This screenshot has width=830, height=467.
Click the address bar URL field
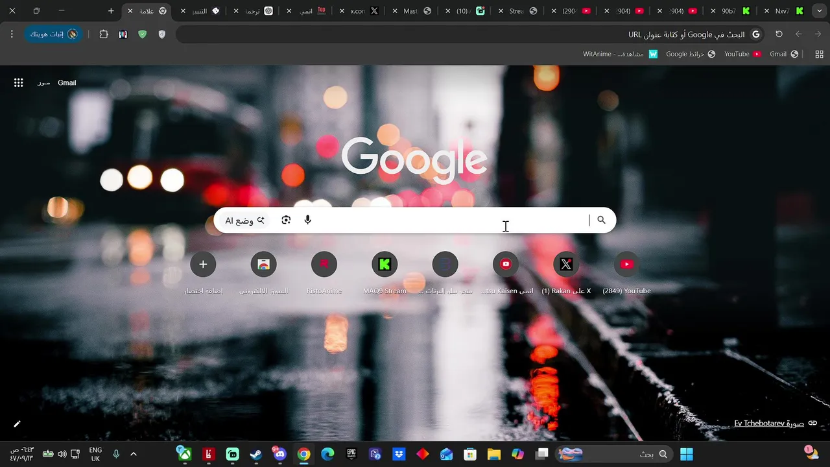(470, 34)
